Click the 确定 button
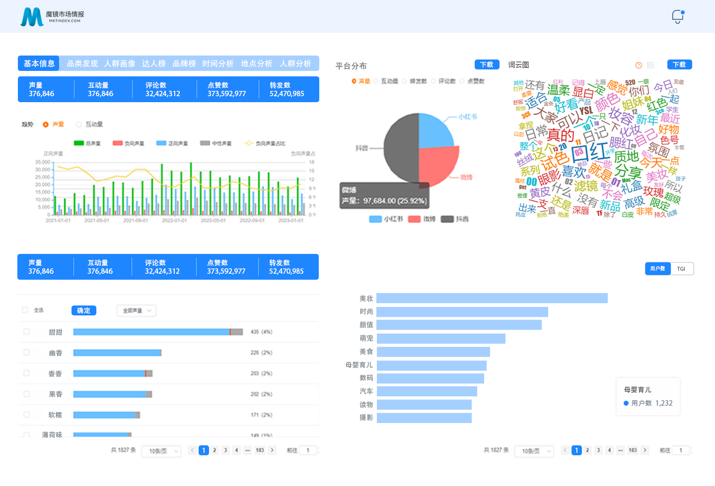Viewport: 715px width, 486px height. point(84,310)
